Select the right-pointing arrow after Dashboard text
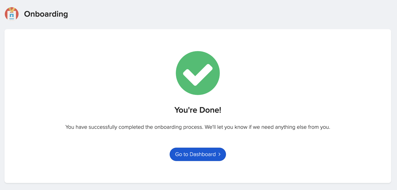397x190 pixels. (x=220, y=154)
